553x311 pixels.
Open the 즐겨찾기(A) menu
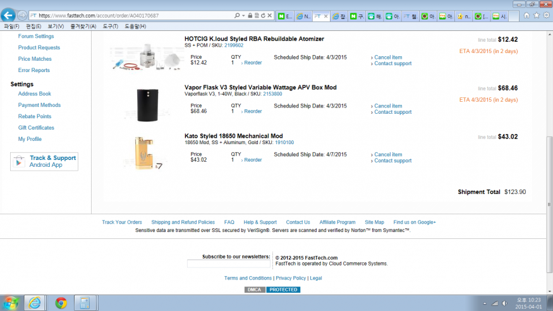point(83,27)
